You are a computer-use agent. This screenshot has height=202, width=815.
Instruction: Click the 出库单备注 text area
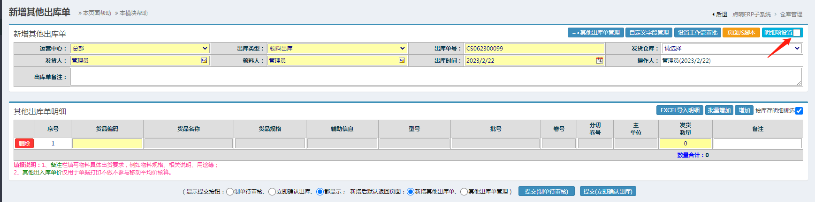pyautogui.click(x=436, y=77)
